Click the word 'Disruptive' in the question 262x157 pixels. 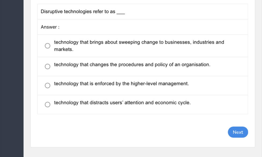tap(52, 12)
